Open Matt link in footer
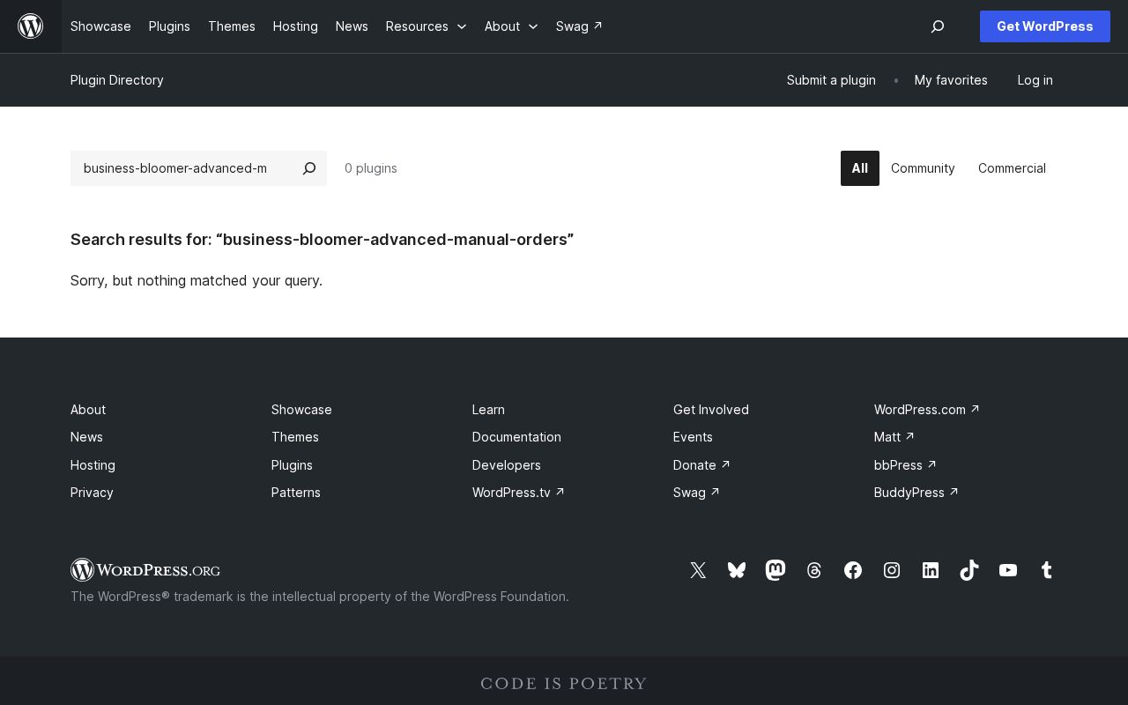1128x705 pixels. (x=894, y=437)
